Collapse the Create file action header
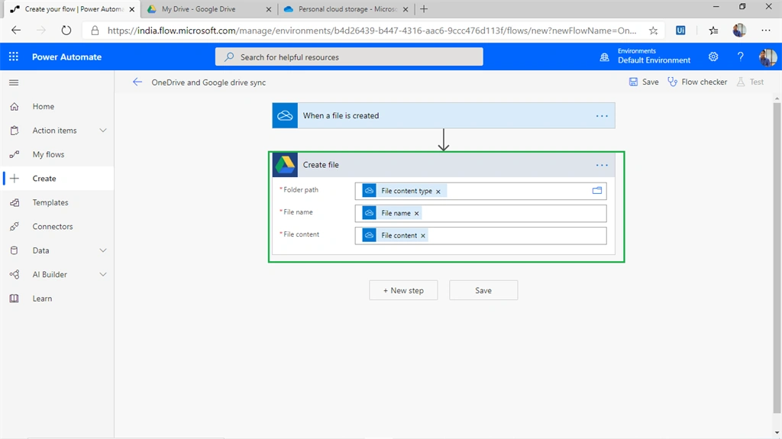The width and height of the screenshot is (782, 439). (444, 165)
